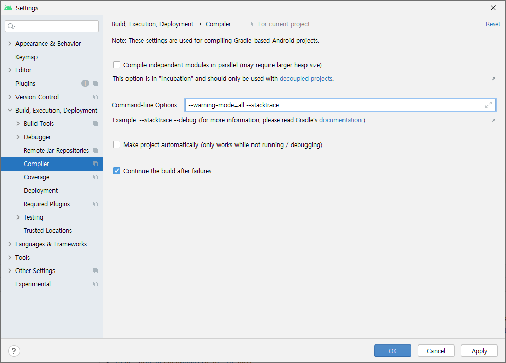Enable Make project automatically checkbox
Image resolution: width=506 pixels, height=363 pixels.
[x=117, y=144]
